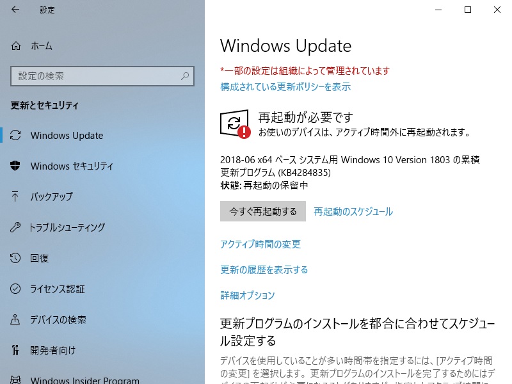The width and height of the screenshot is (512, 384).
Task: Click the 今すぐ再起動する button
Action: (263, 211)
